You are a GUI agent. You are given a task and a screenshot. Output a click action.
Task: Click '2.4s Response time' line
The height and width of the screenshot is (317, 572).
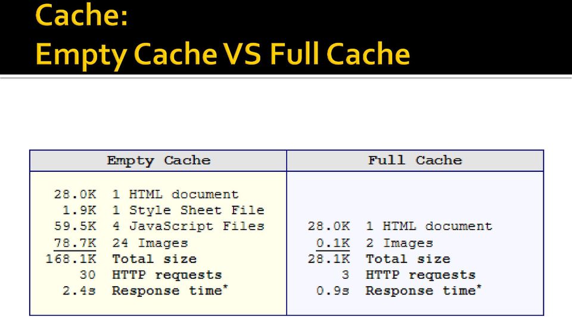[x=145, y=291]
